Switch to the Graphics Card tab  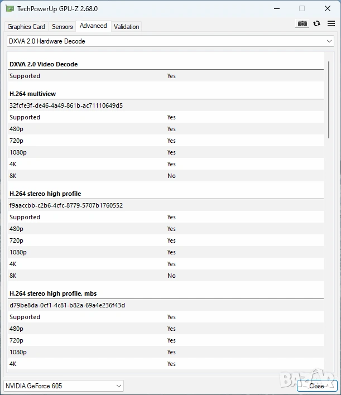tap(26, 27)
